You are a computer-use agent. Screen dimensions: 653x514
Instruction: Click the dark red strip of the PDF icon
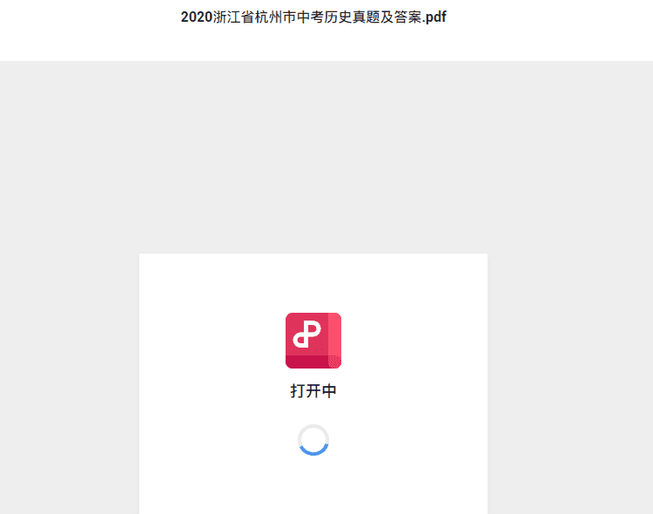(313, 362)
